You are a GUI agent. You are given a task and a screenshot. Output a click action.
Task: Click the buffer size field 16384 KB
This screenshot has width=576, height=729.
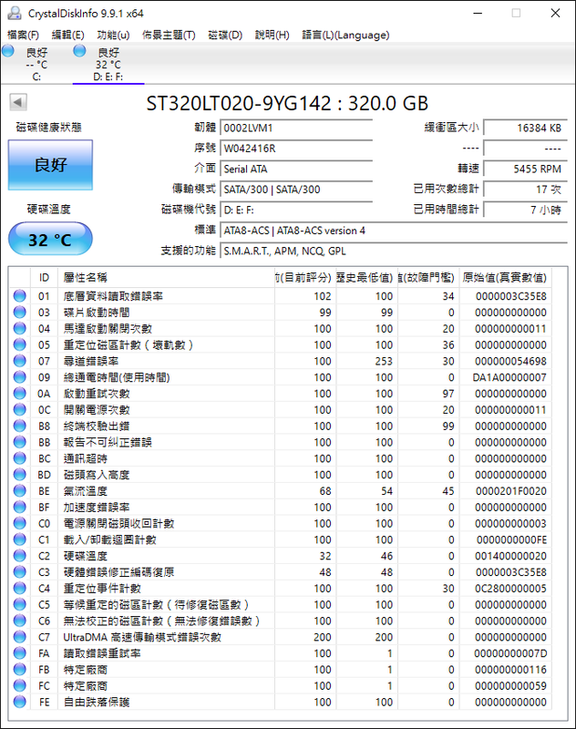tap(525, 128)
